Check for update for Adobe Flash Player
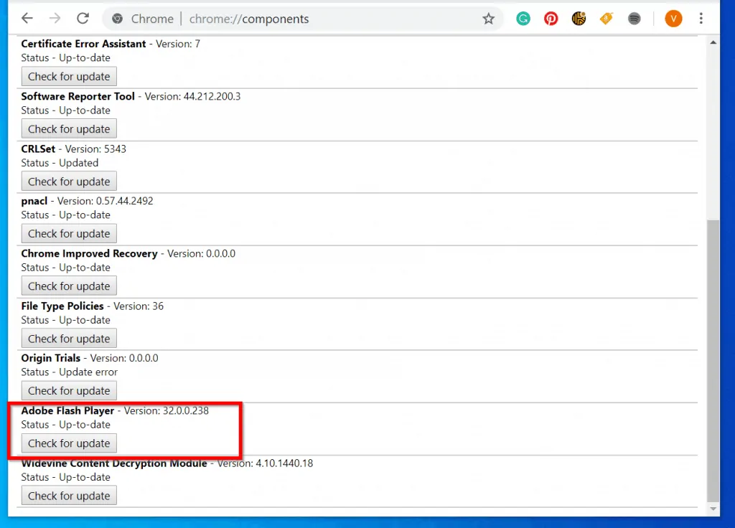The image size is (735, 528). tap(69, 443)
